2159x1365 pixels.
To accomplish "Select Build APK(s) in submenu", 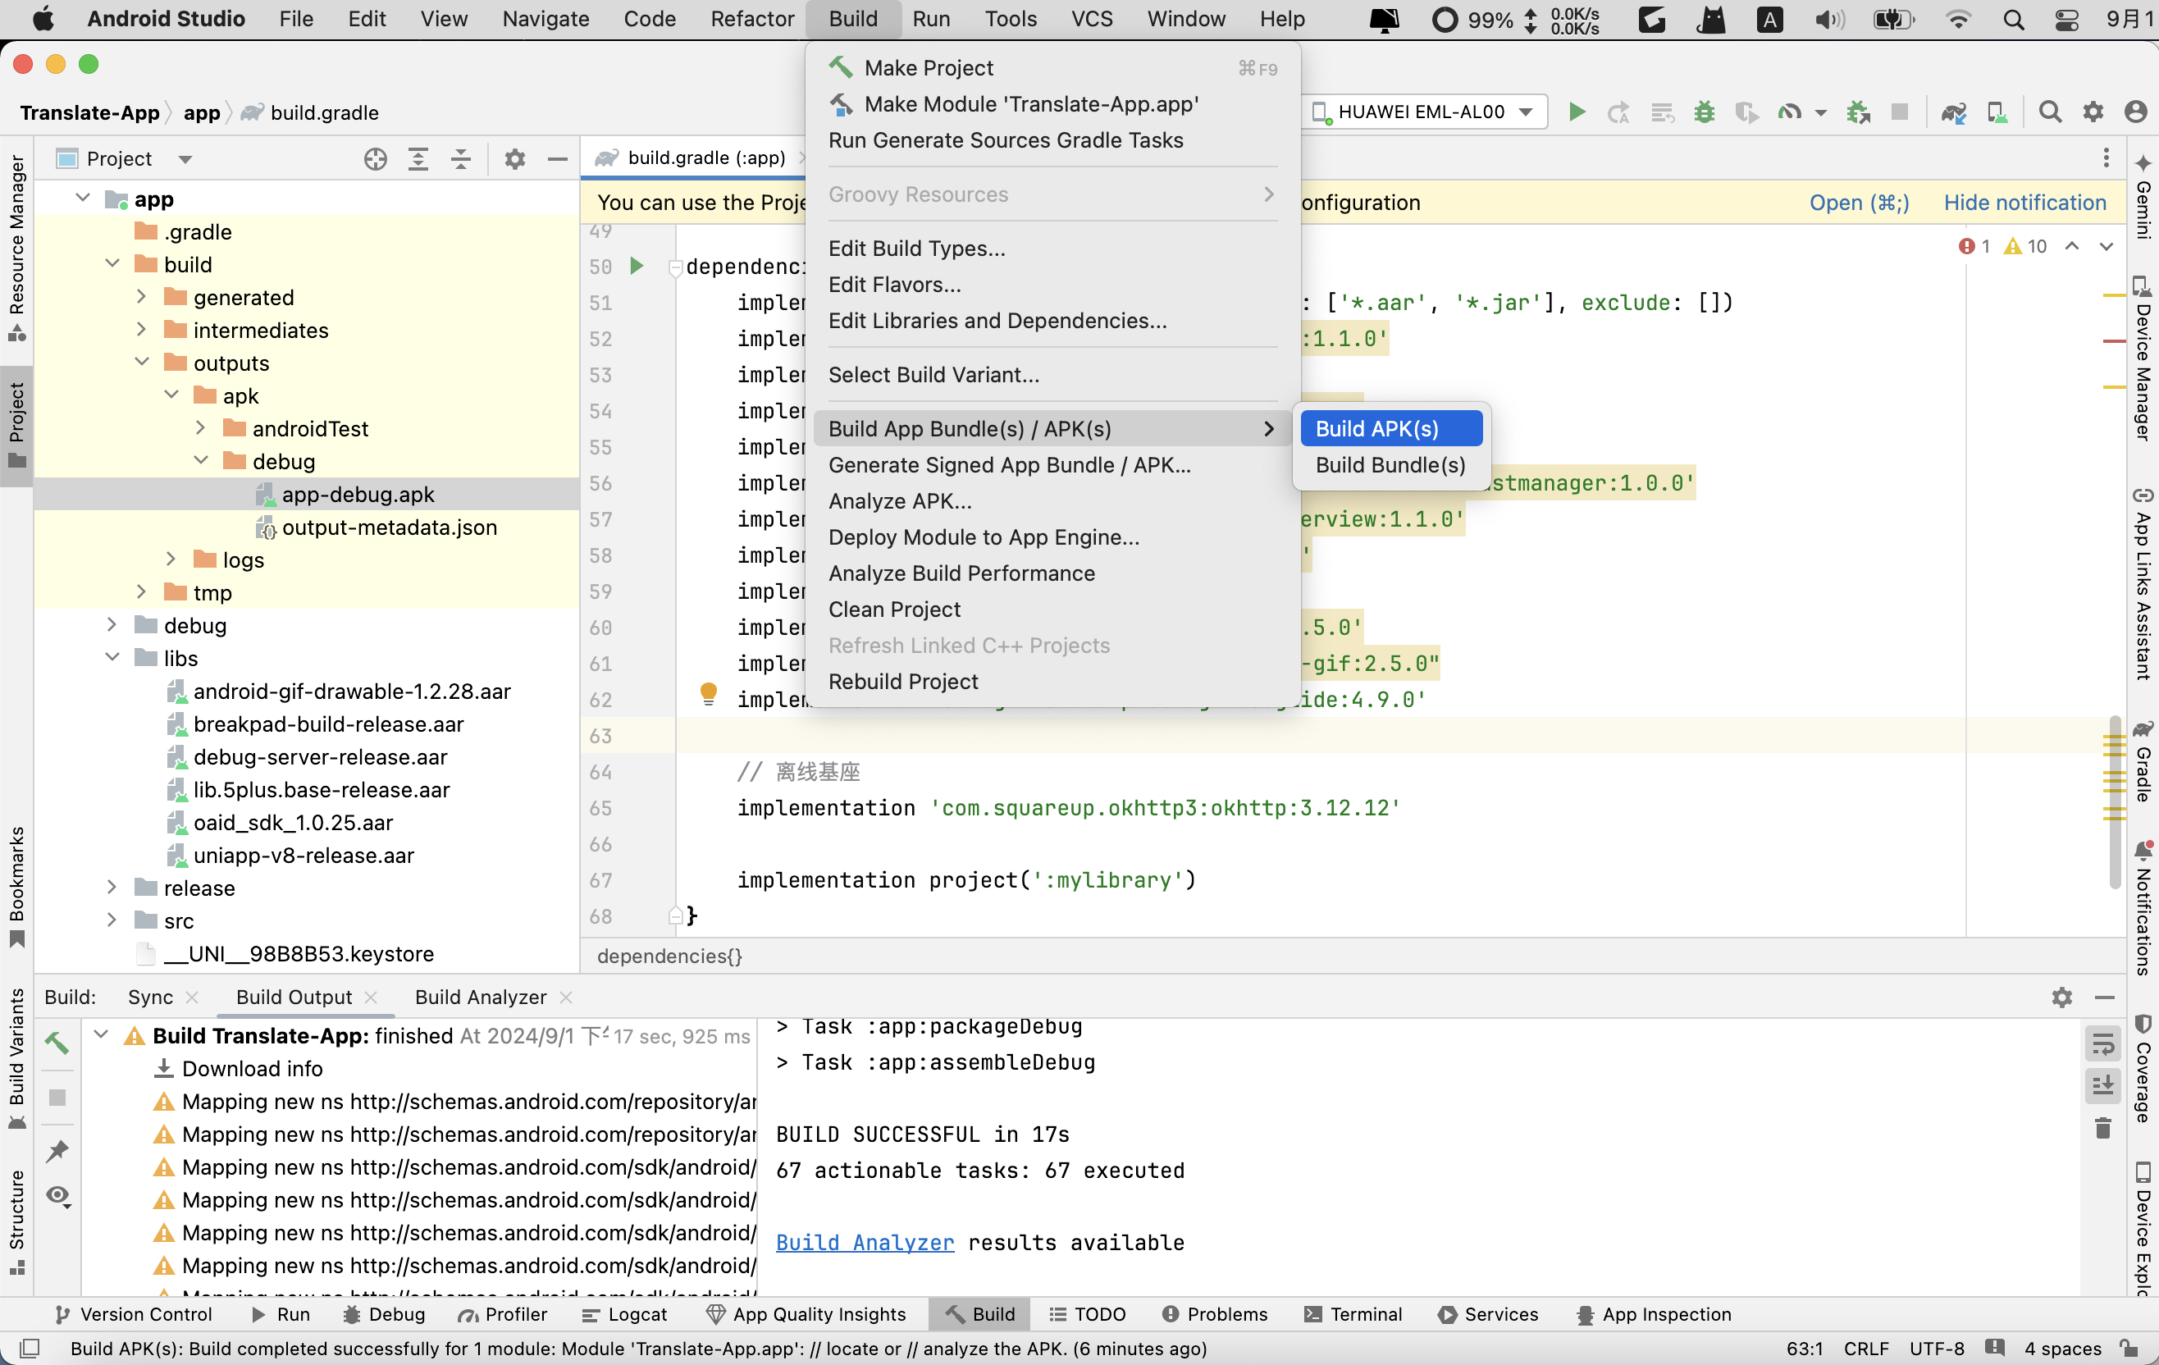I will point(1390,429).
